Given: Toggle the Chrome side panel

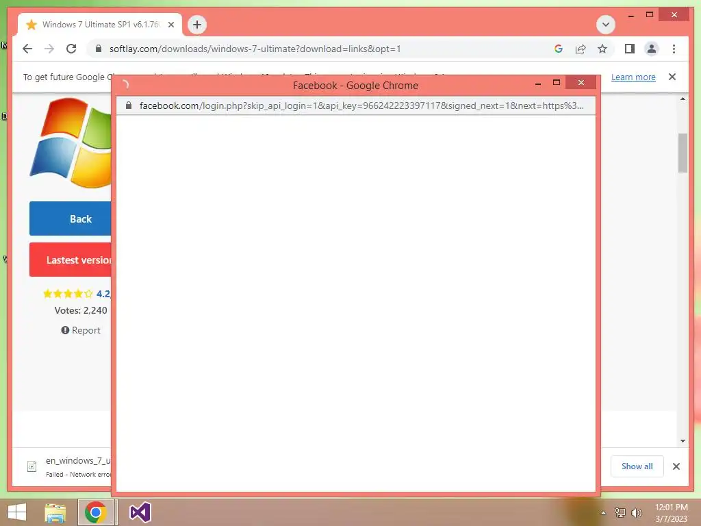Looking at the screenshot, I should pos(630,49).
